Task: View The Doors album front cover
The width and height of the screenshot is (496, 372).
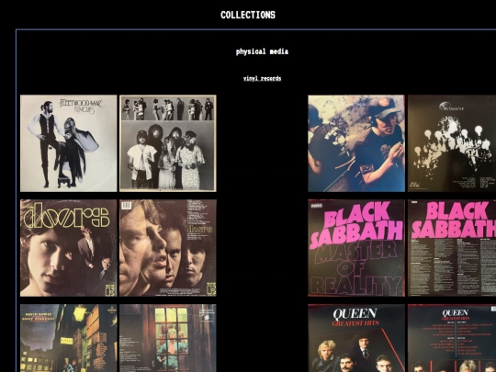Action: [x=69, y=248]
